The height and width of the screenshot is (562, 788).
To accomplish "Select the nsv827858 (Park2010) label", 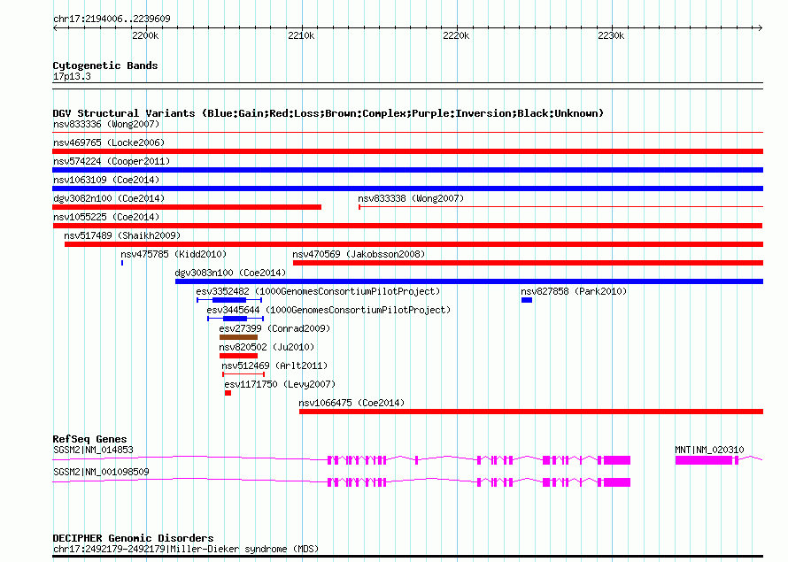I will tap(574, 291).
